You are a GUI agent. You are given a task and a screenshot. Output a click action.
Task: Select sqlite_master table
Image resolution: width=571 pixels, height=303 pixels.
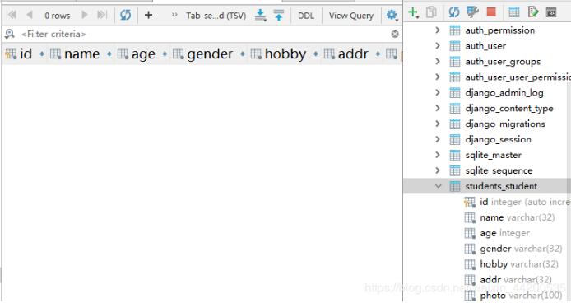[x=494, y=156]
